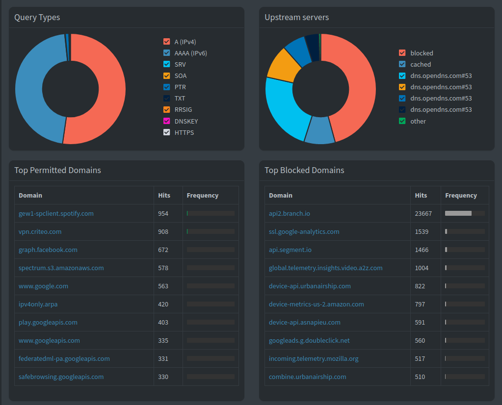Click the hits value 954
The image size is (502, 405).
point(163,213)
